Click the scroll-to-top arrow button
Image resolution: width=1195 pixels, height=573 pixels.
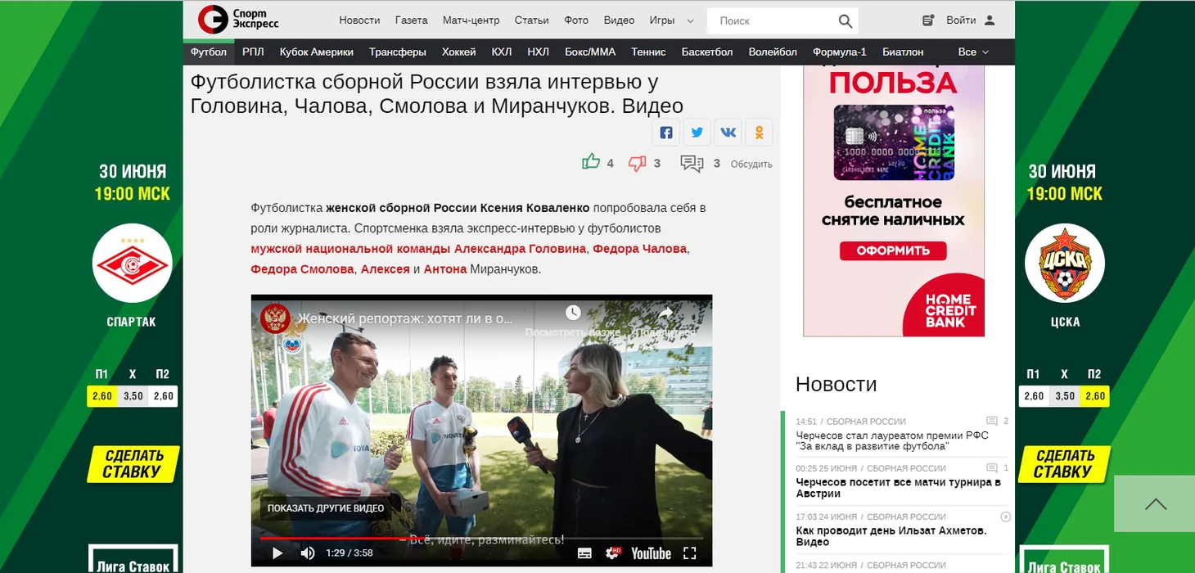(x=1156, y=504)
